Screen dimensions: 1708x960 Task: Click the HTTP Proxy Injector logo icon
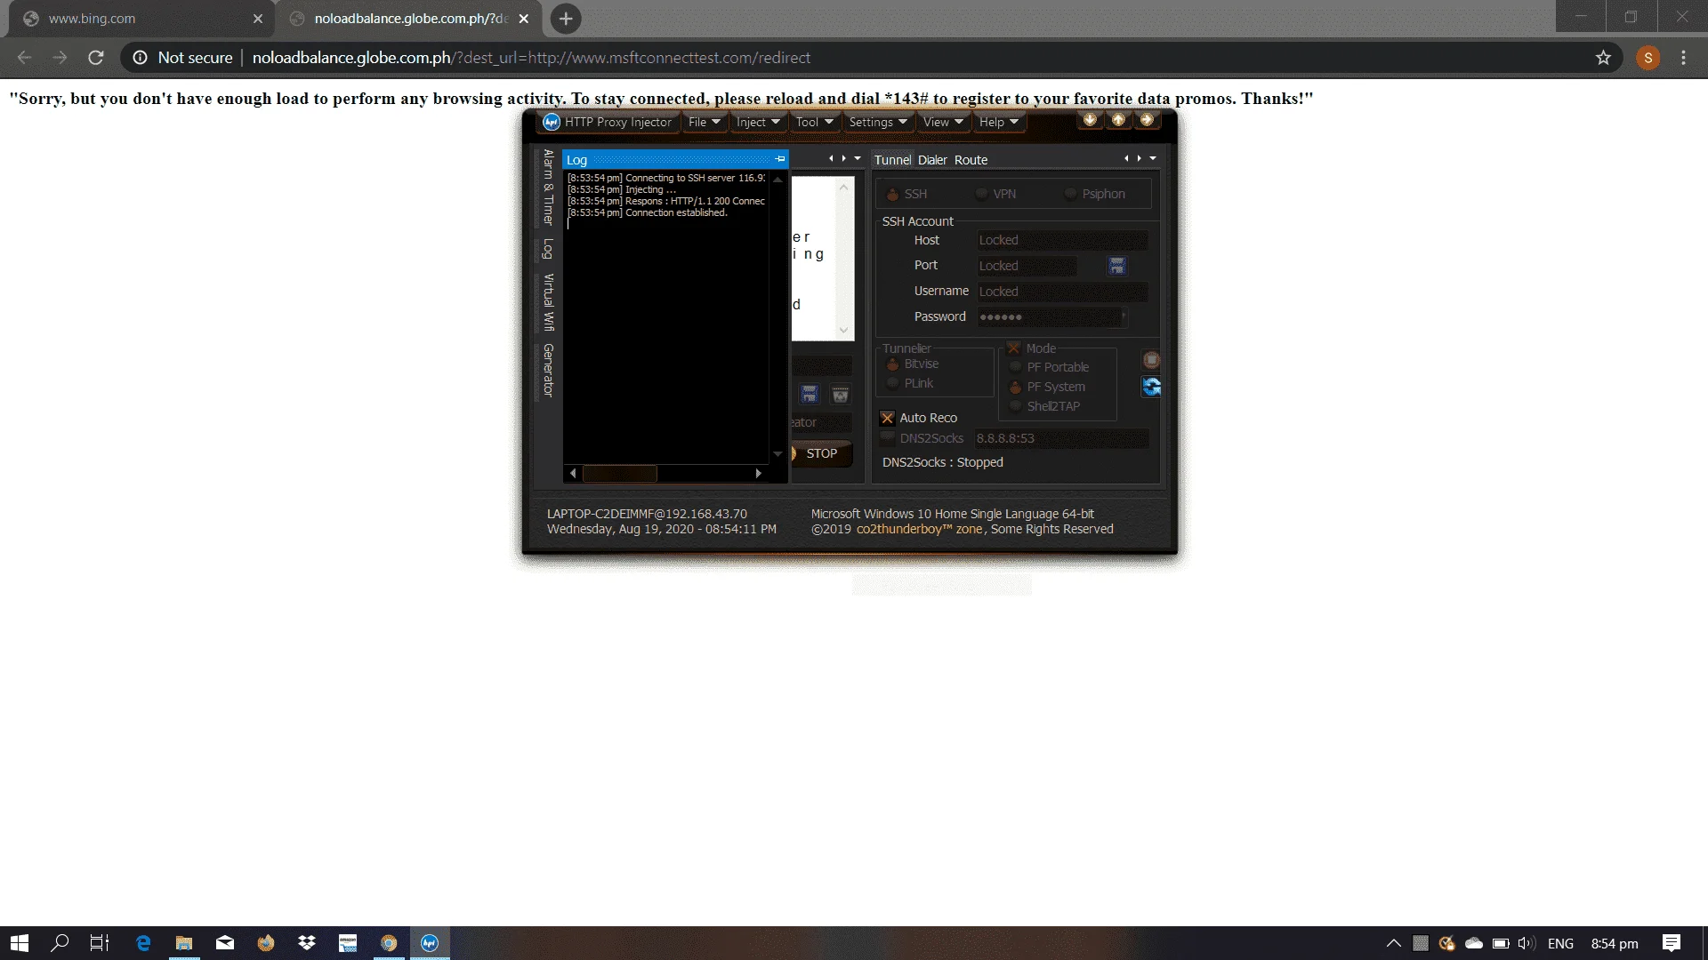point(552,122)
